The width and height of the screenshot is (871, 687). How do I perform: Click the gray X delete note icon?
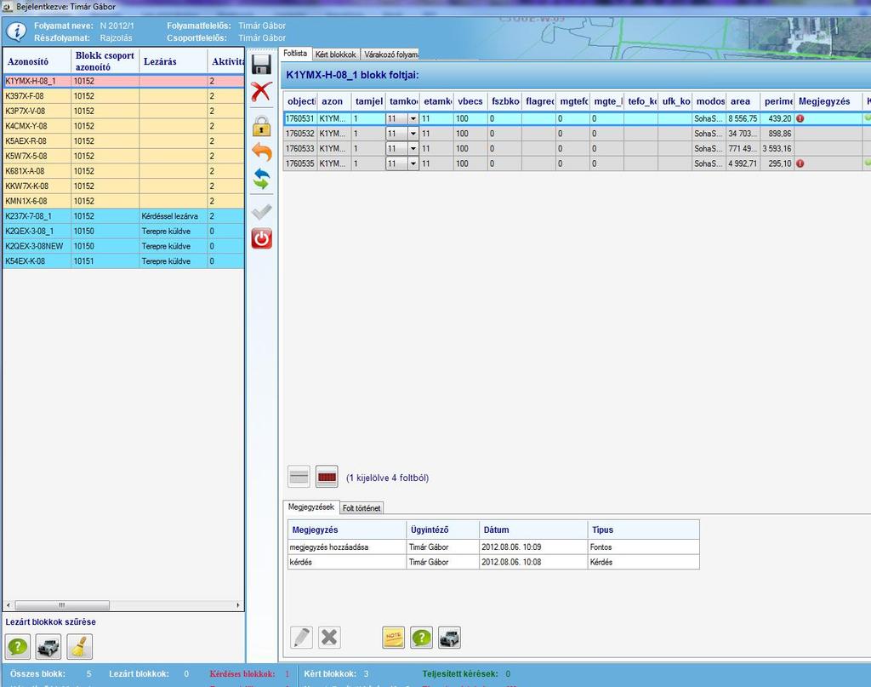pyautogui.click(x=329, y=638)
